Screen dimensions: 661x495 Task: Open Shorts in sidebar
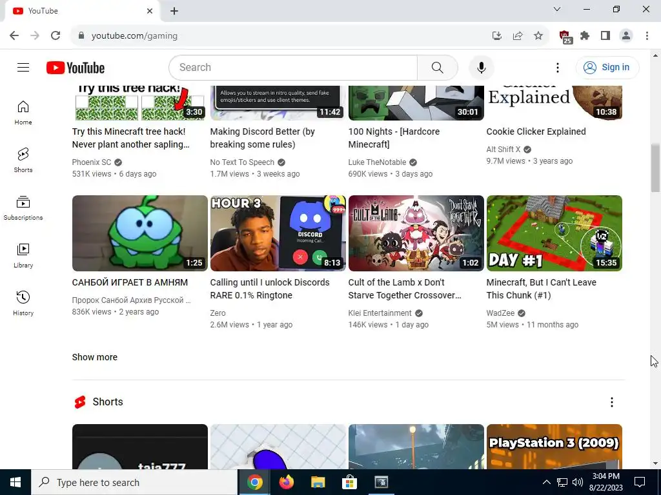point(23,160)
